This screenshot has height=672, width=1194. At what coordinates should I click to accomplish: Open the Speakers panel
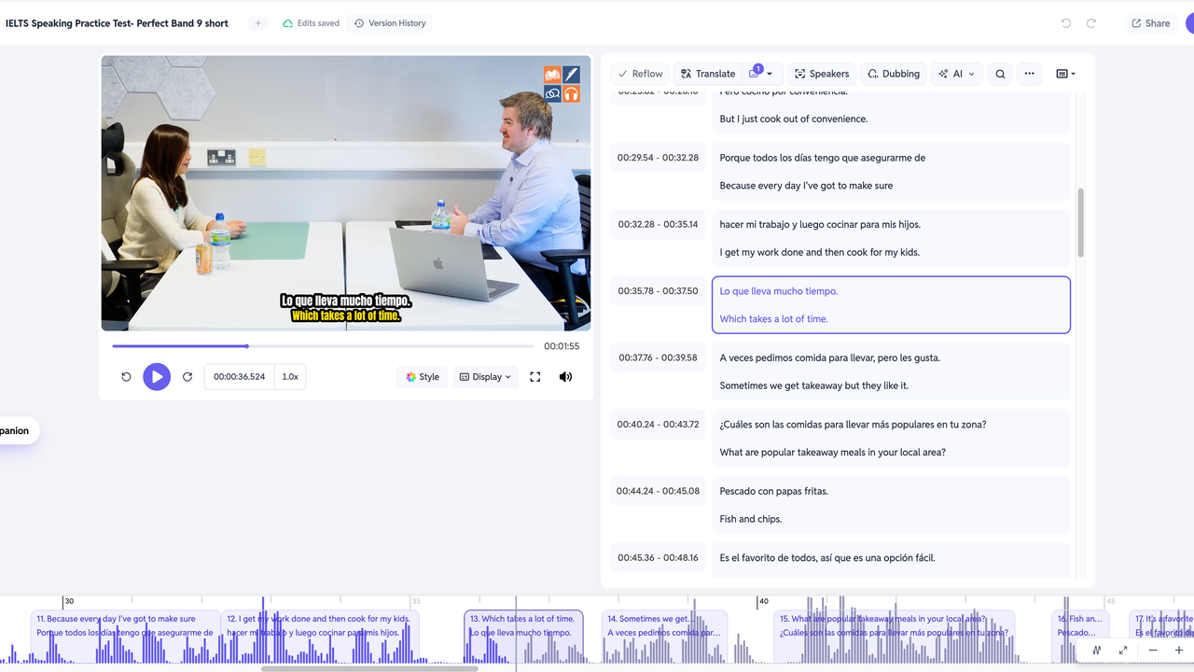(822, 74)
